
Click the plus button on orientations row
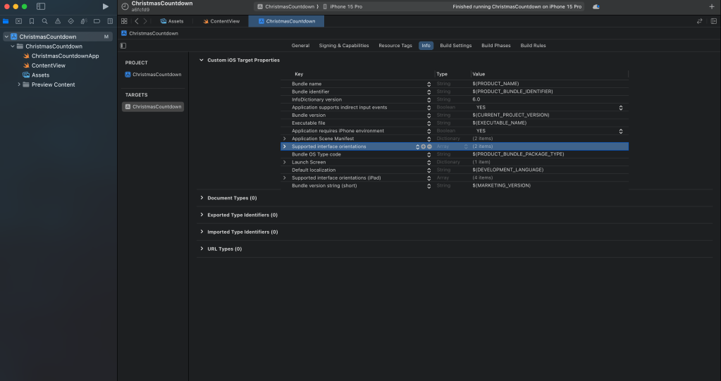point(423,146)
